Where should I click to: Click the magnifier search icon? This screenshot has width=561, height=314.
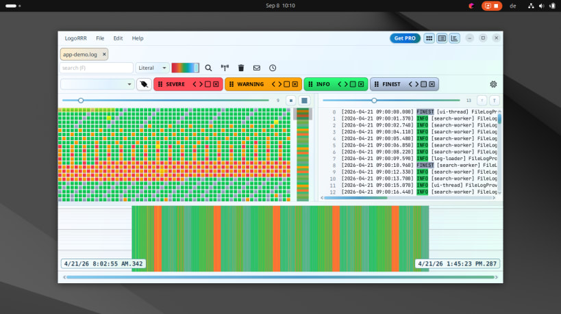point(208,68)
